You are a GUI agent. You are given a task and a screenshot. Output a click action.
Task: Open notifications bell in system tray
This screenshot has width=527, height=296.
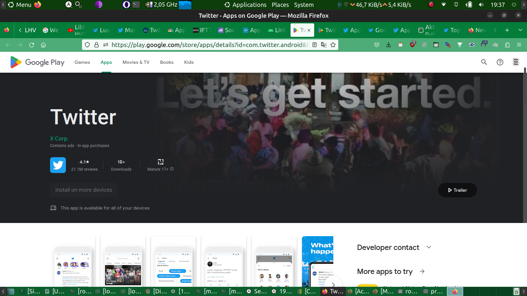click(x=456, y=5)
